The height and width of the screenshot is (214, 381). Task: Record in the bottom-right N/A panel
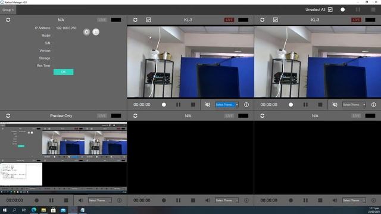tap(291, 200)
